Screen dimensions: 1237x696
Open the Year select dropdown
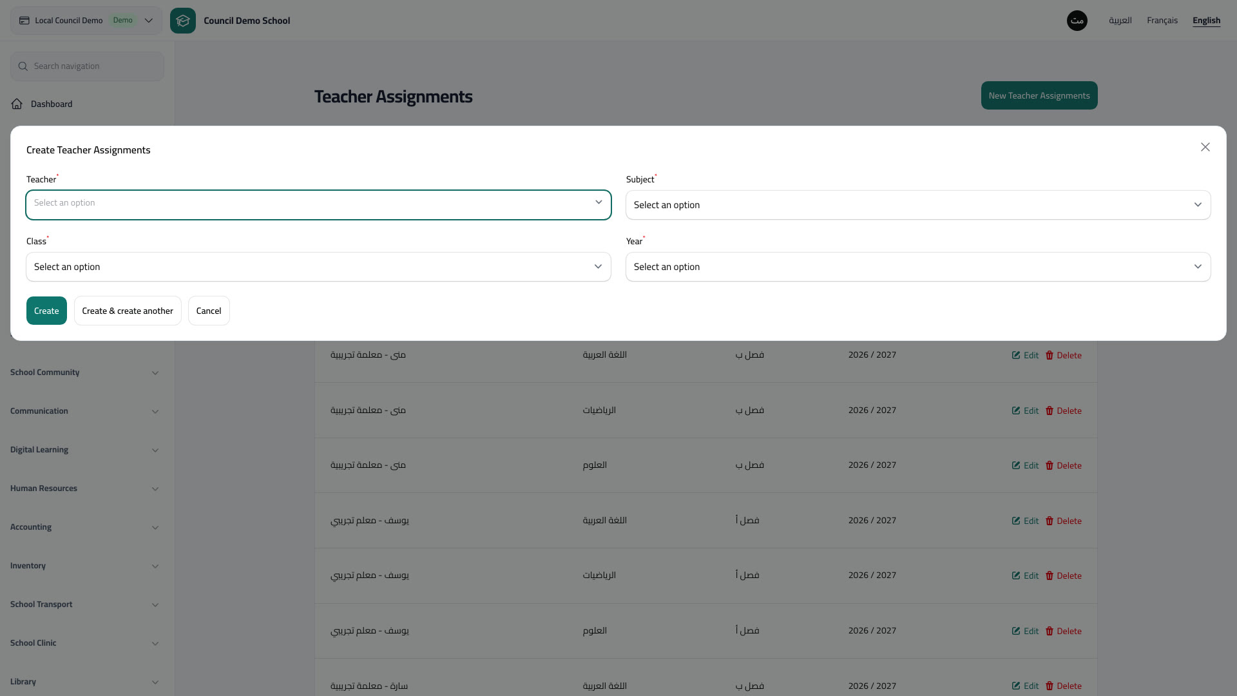point(918,267)
